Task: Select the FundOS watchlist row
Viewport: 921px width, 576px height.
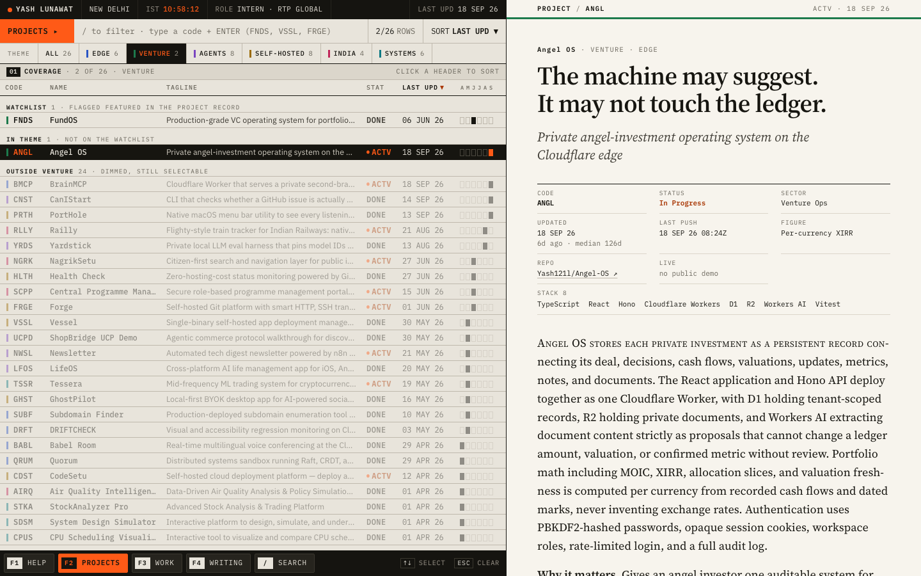Action: click(253, 120)
